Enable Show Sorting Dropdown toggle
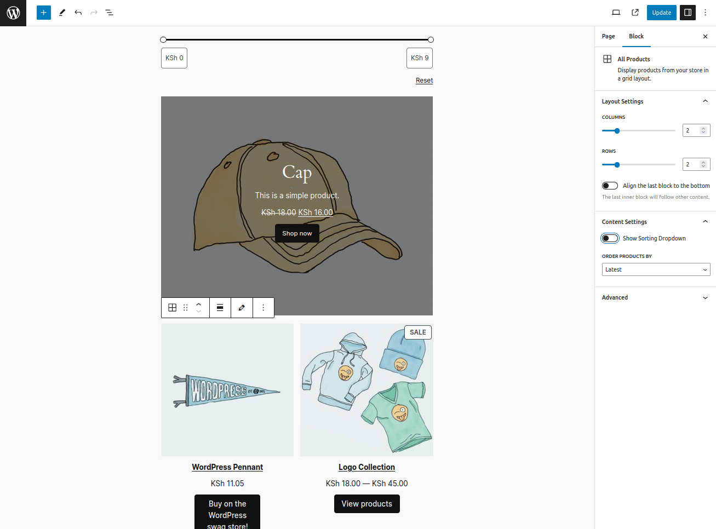The height and width of the screenshot is (529, 716). tap(610, 238)
